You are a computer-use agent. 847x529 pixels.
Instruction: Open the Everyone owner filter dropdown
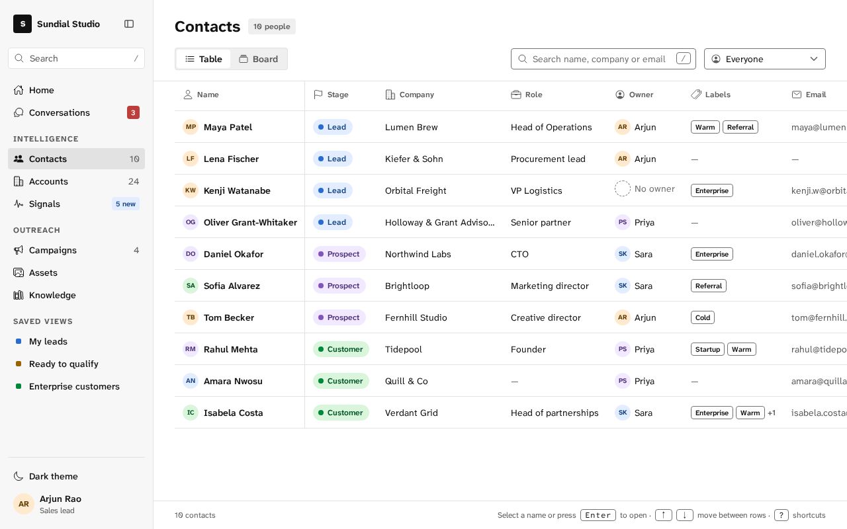pos(765,59)
